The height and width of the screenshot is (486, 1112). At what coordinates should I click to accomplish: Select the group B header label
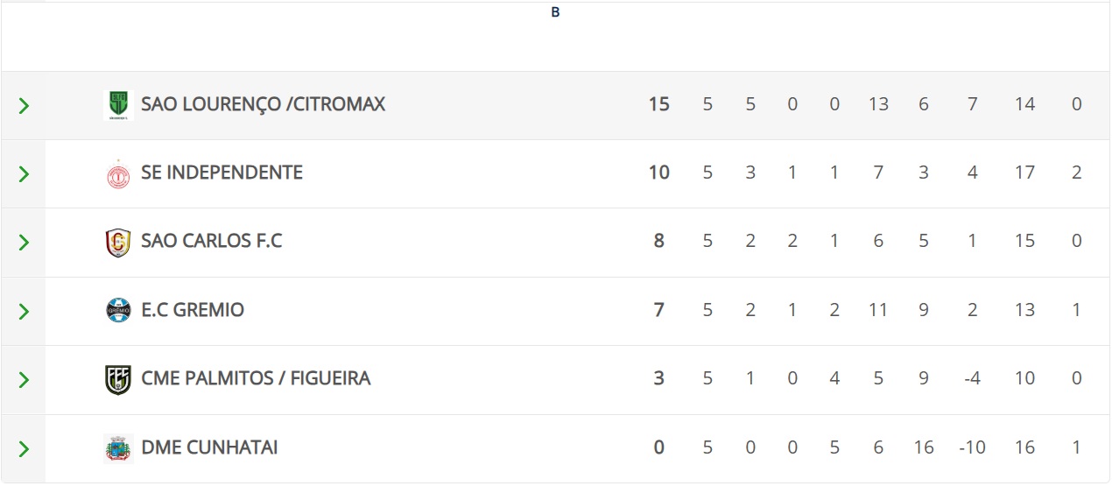555,12
